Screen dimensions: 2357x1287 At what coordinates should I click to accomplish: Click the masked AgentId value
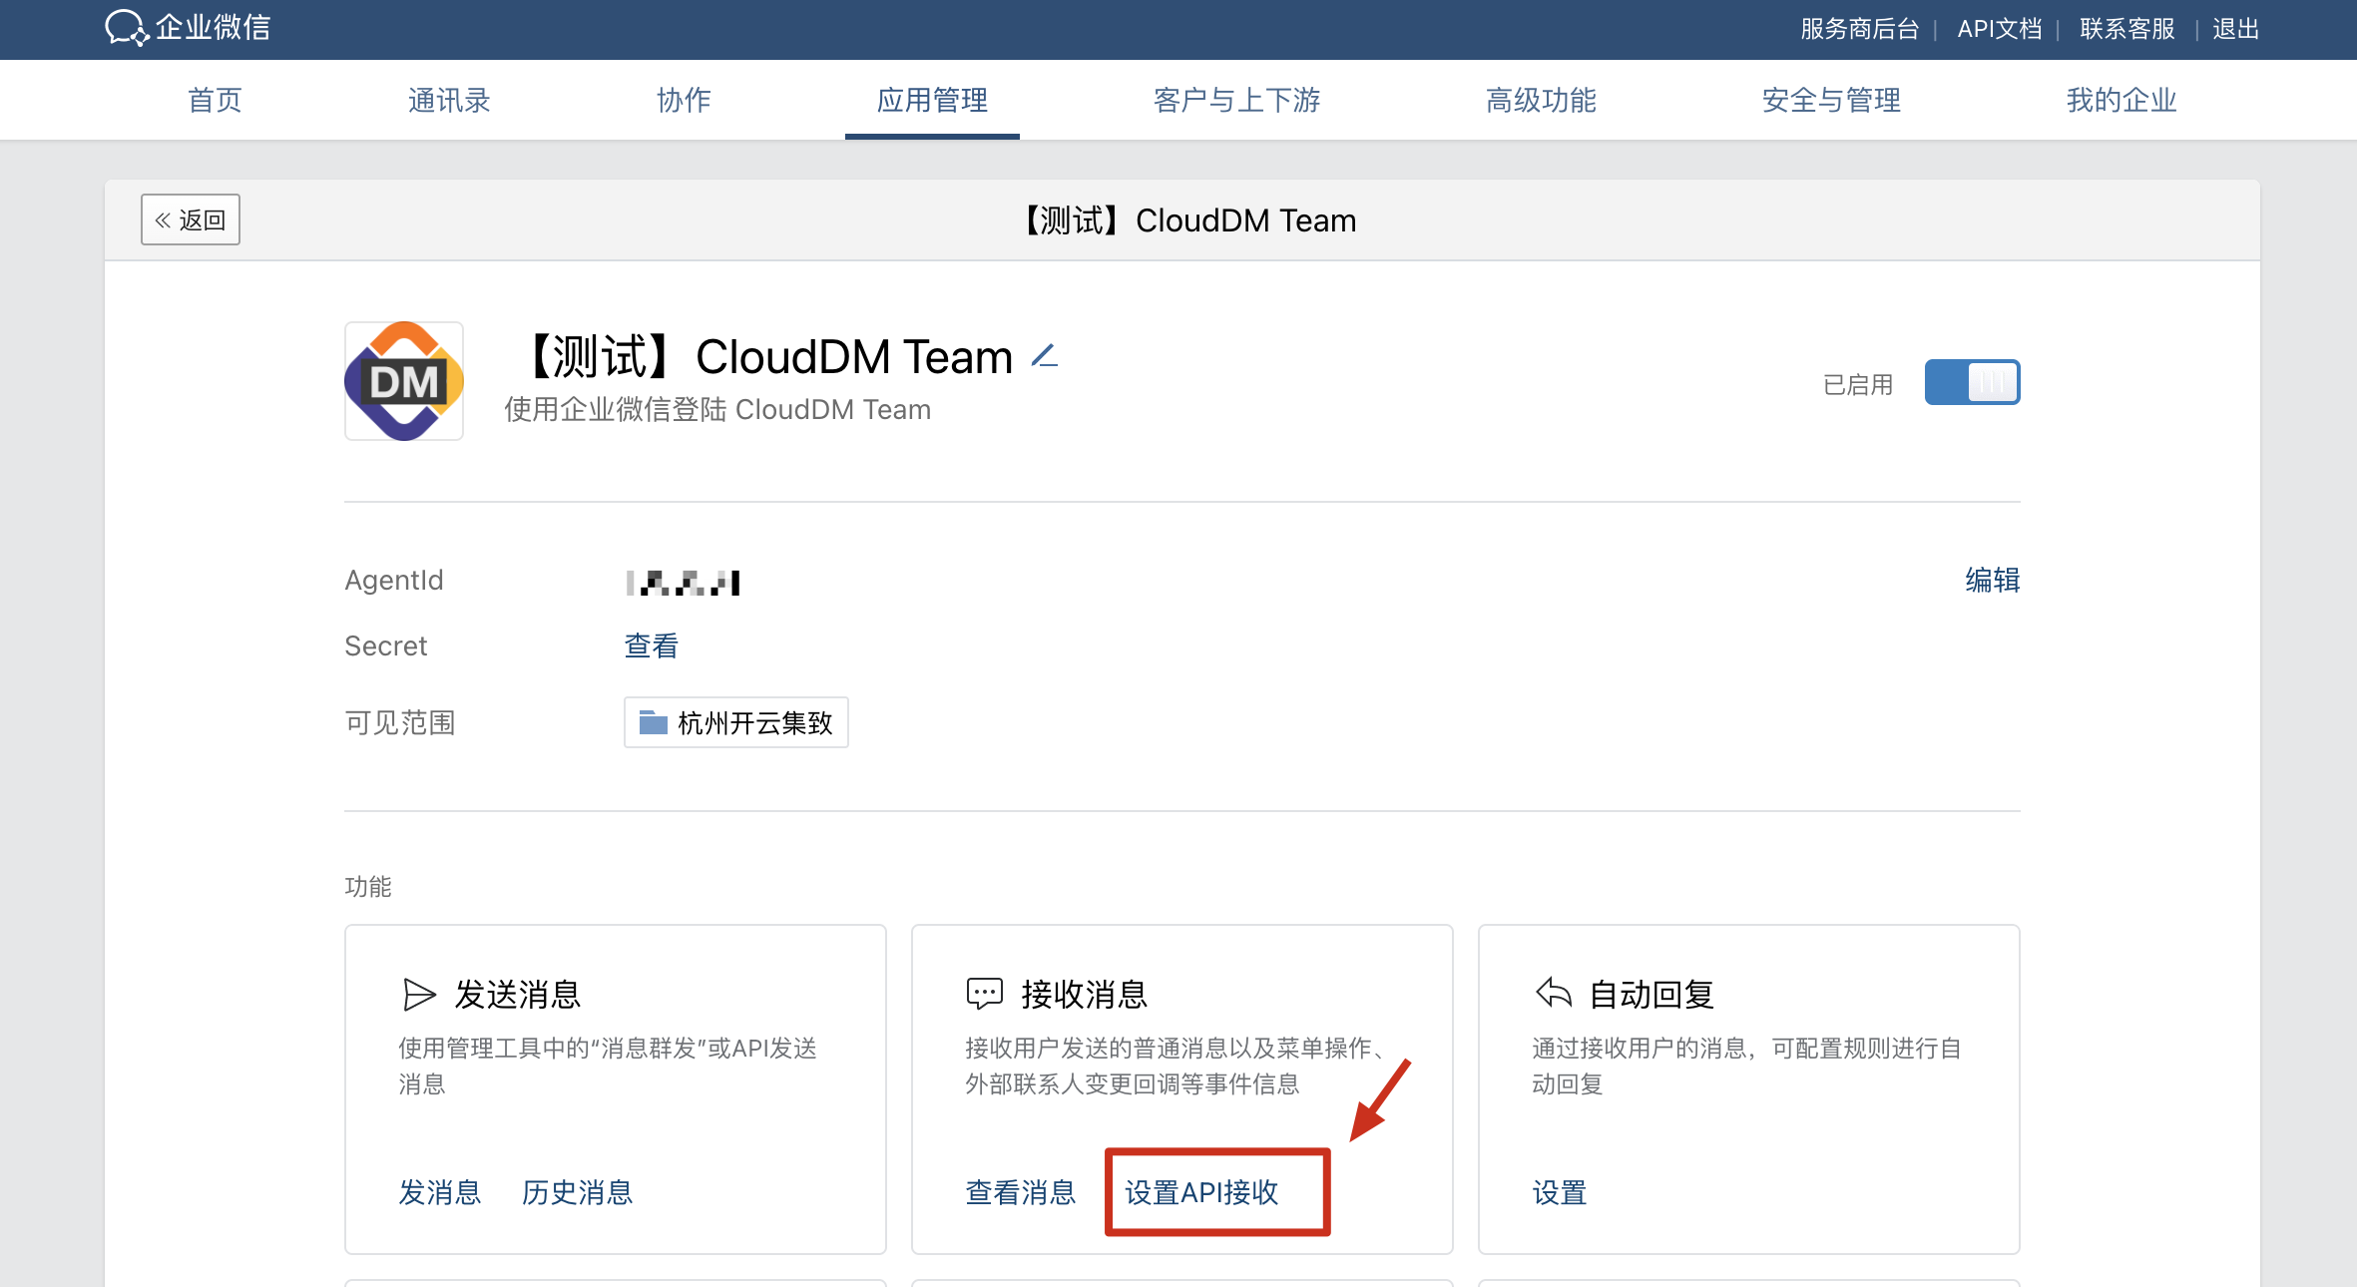[684, 583]
